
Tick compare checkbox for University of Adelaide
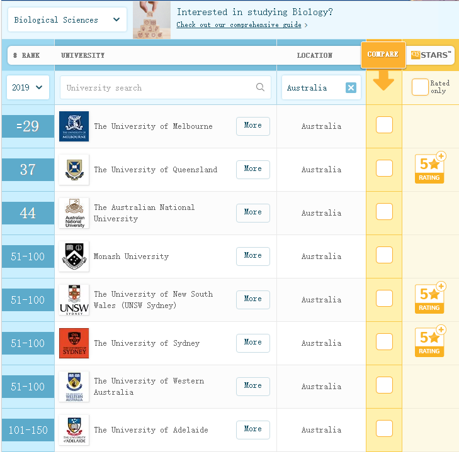[384, 428]
